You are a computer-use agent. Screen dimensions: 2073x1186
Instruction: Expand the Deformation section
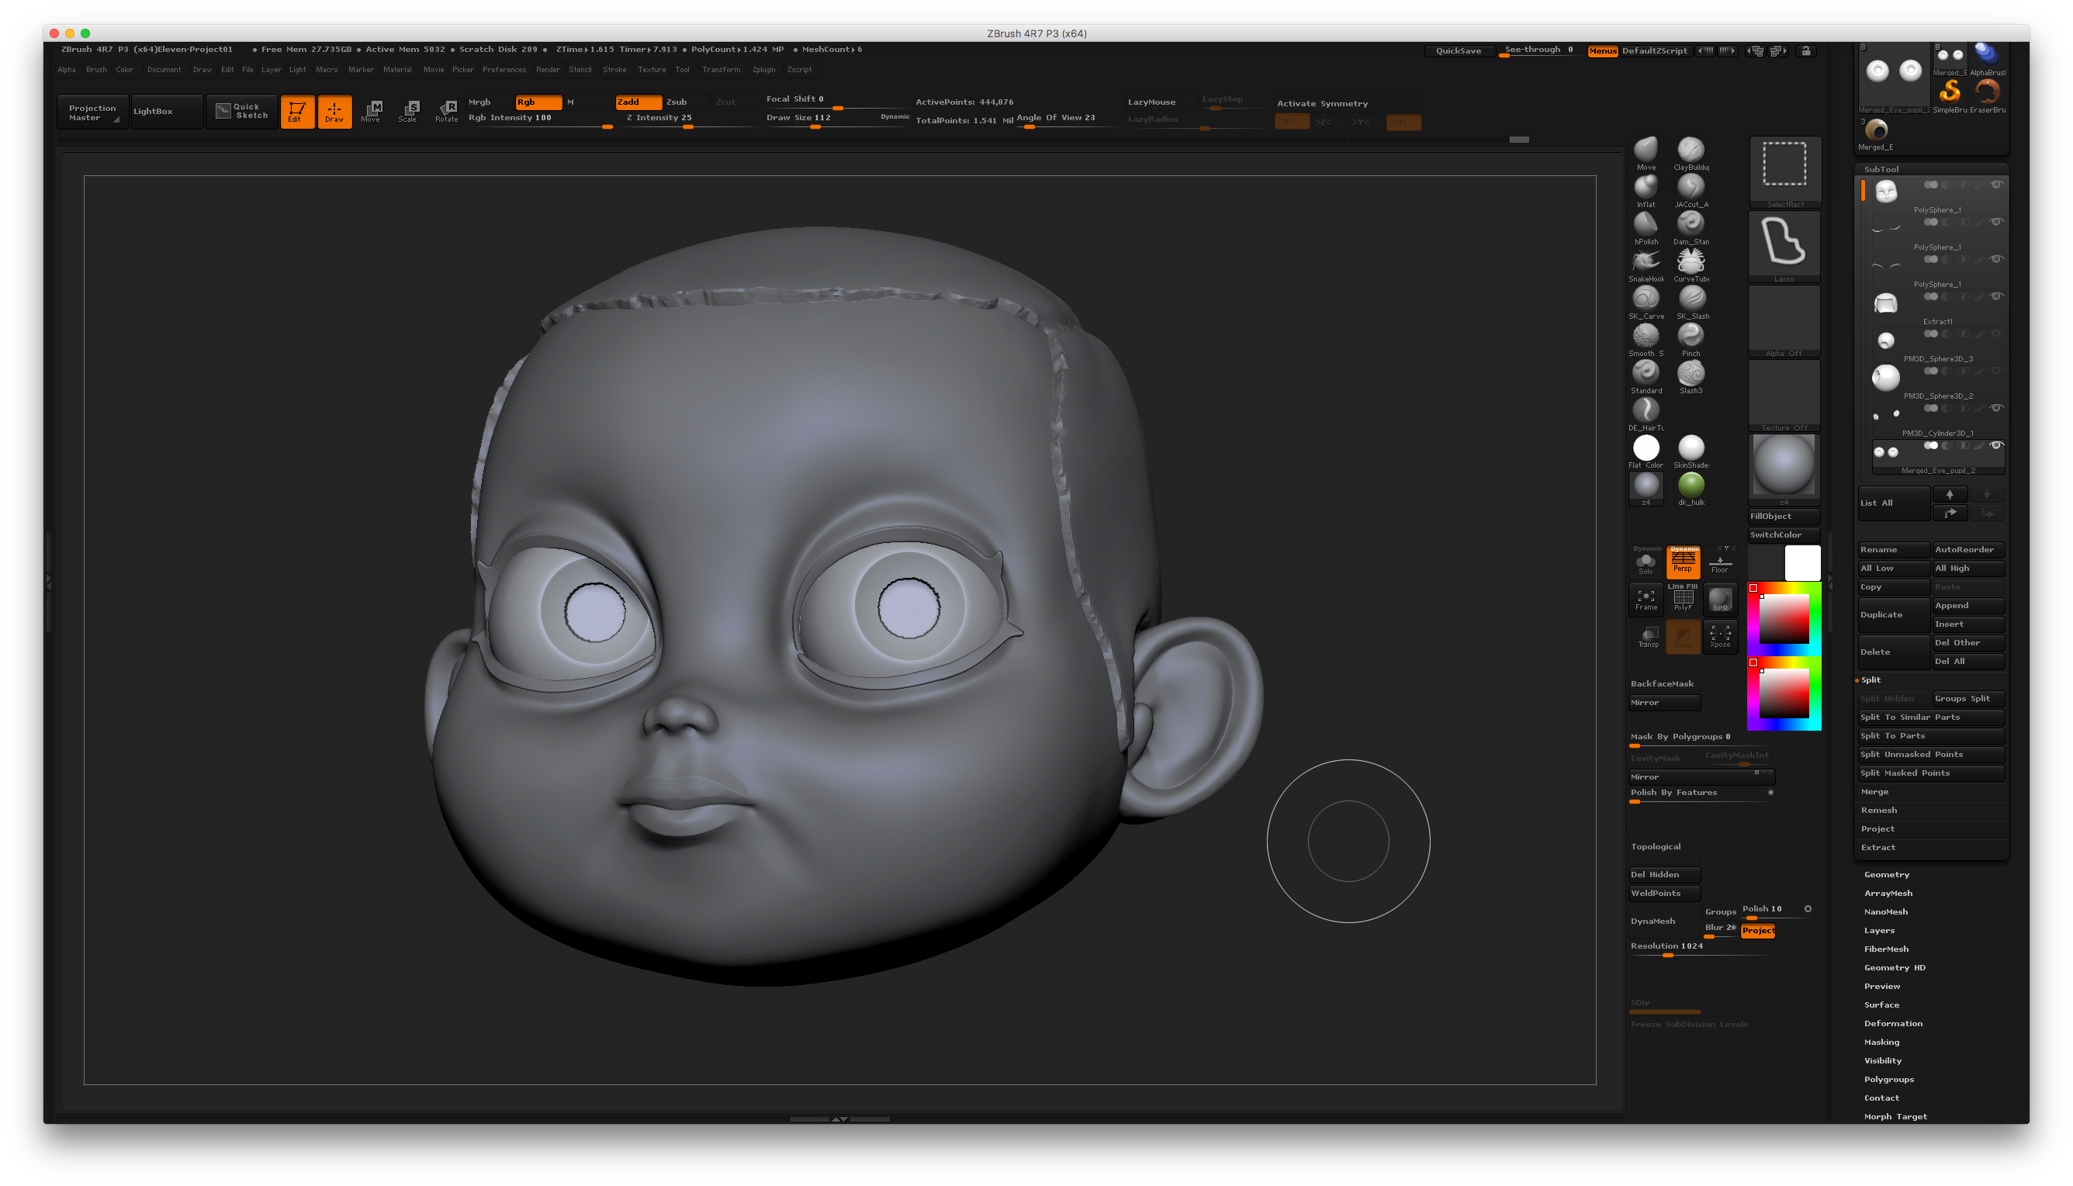(1892, 1023)
